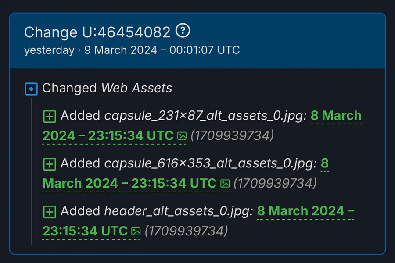
Task: Open image icon for capsule_231×87_alt_assets_0.jpg
Action: tap(182, 136)
